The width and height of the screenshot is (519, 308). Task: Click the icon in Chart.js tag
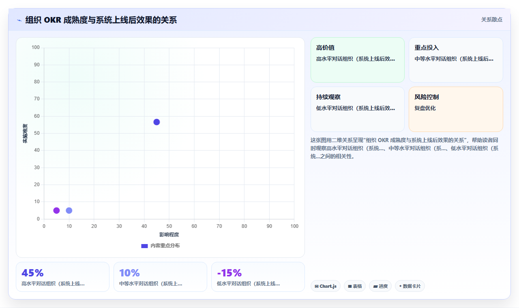pos(317,286)
